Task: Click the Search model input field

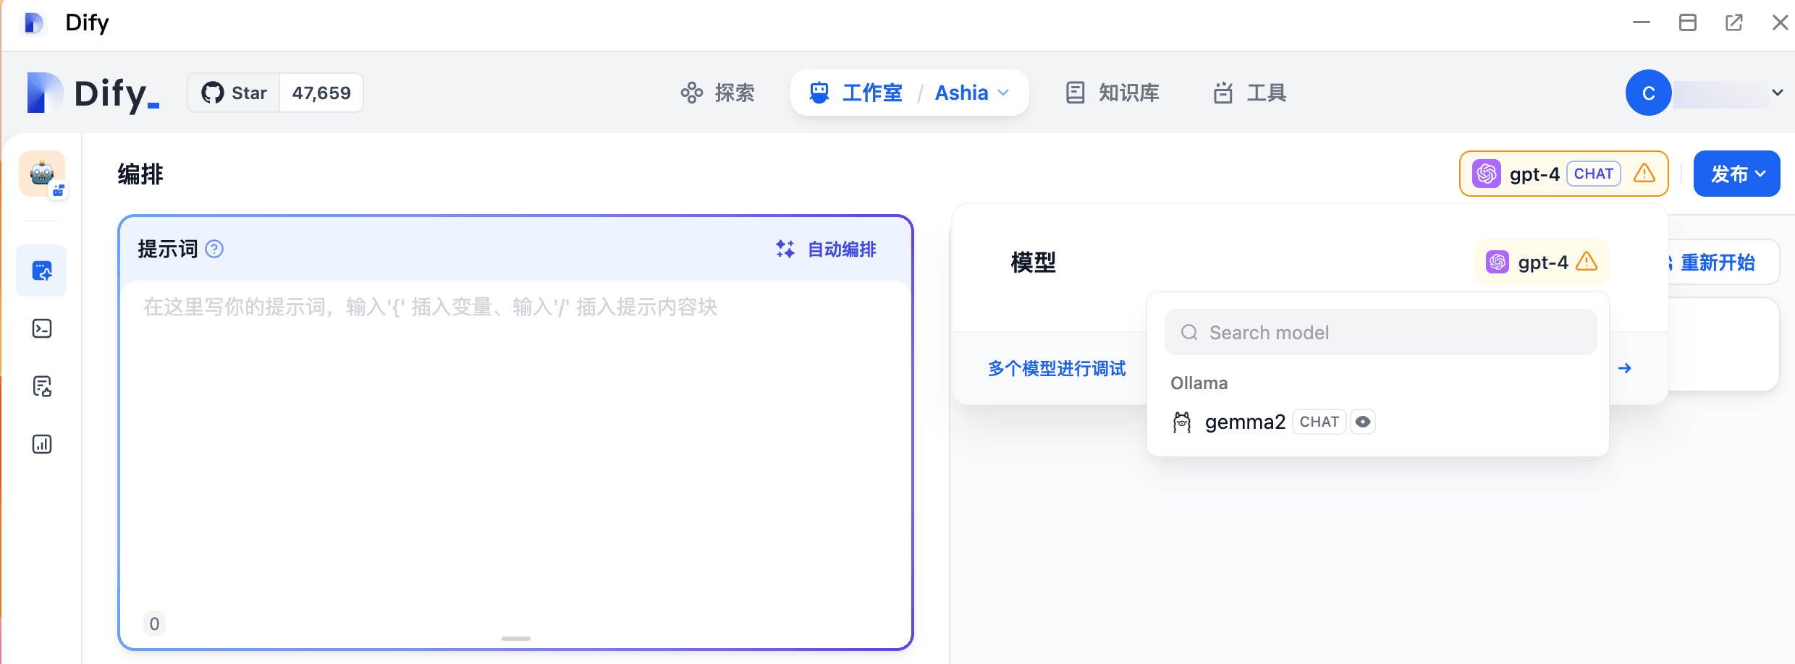Action: (1380, 332)
